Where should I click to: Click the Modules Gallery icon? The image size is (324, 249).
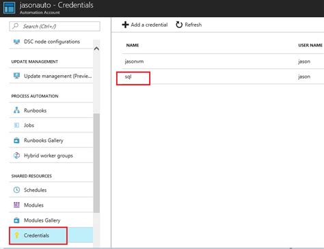point(16,220)
